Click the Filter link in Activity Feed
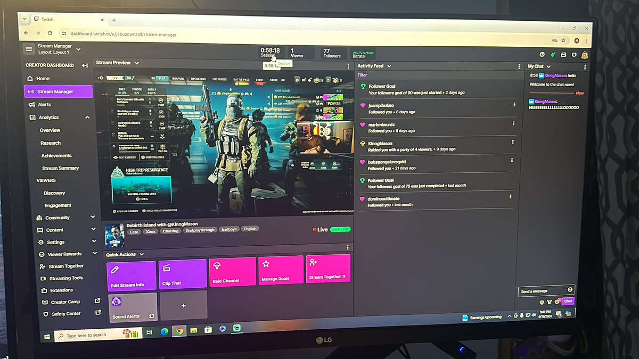The width and height of the screenshot is (639, 359). pyautogui.click(x=362, y=76)
